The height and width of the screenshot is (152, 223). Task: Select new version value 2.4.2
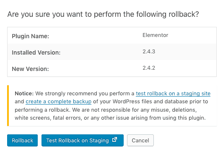click(149, 68)
